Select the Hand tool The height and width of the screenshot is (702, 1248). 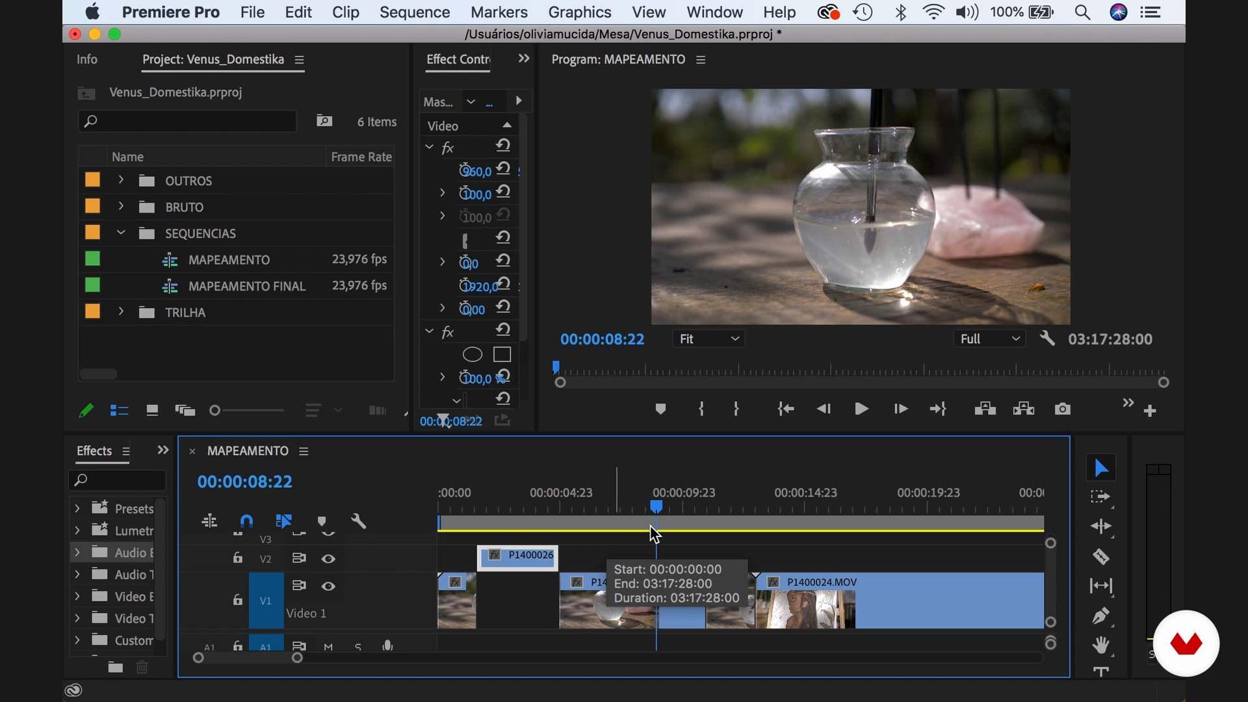pos(1100,645)
